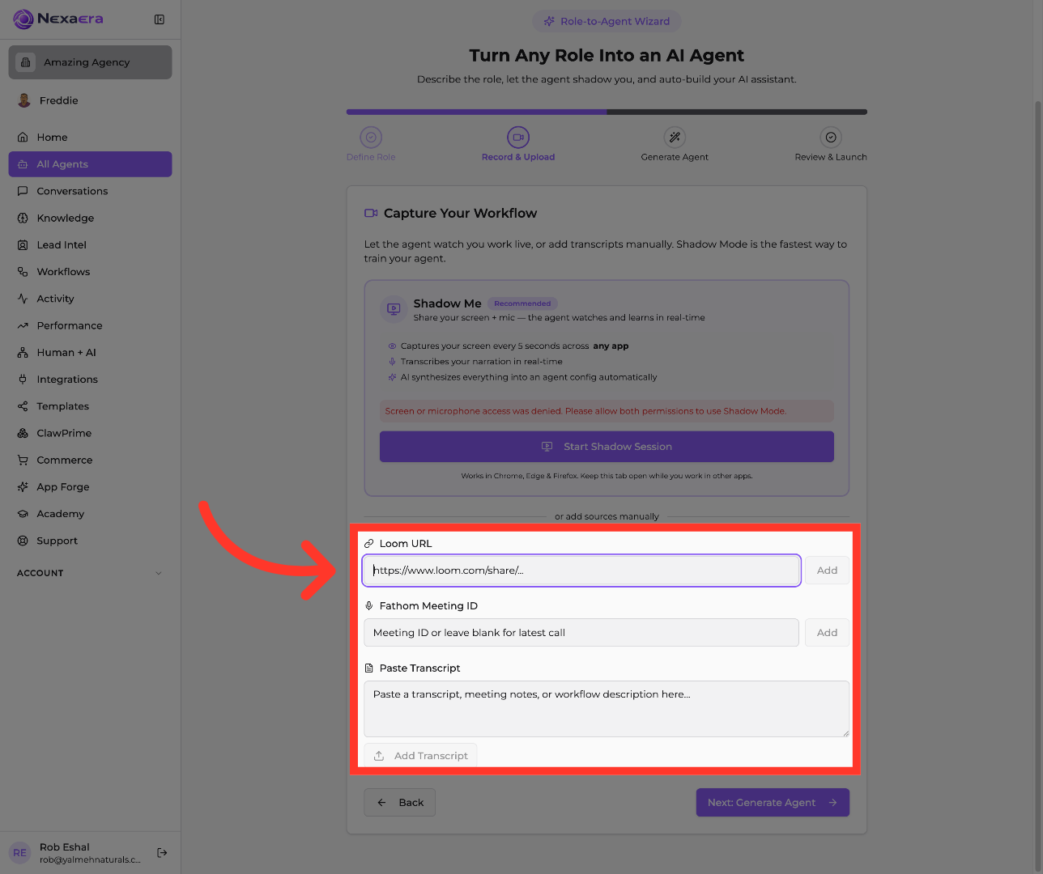Screen dimensions: 1043x874
Task: Focus the Fathom Meeting ID field
Action: coord(581,633)
